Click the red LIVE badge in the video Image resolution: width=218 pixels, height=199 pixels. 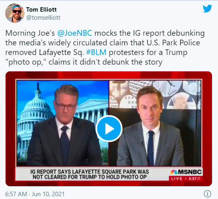click(x=177, y=179)
